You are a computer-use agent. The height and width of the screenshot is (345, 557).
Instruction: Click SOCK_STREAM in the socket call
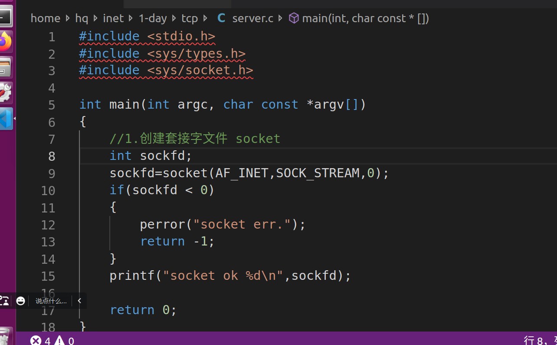coord(318,173)
